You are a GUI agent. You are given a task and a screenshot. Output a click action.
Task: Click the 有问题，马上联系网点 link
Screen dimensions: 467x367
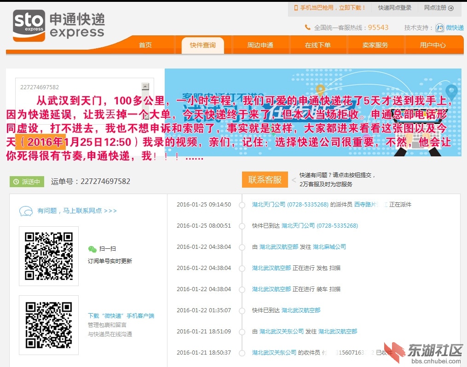click(77, 211)
